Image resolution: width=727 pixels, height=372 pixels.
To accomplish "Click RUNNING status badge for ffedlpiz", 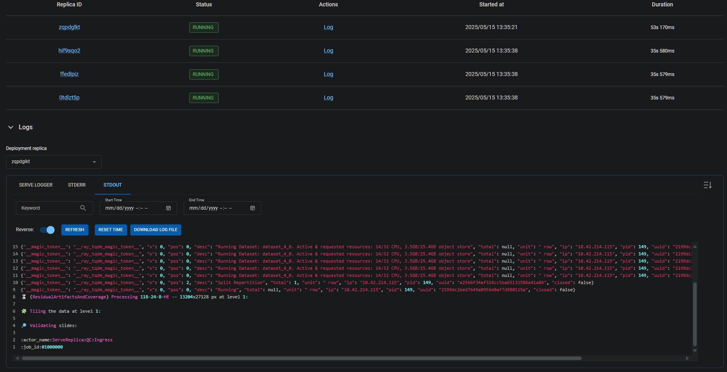I will point(204,74).
